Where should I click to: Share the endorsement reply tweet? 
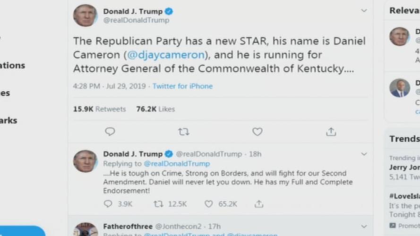[259, 204]
